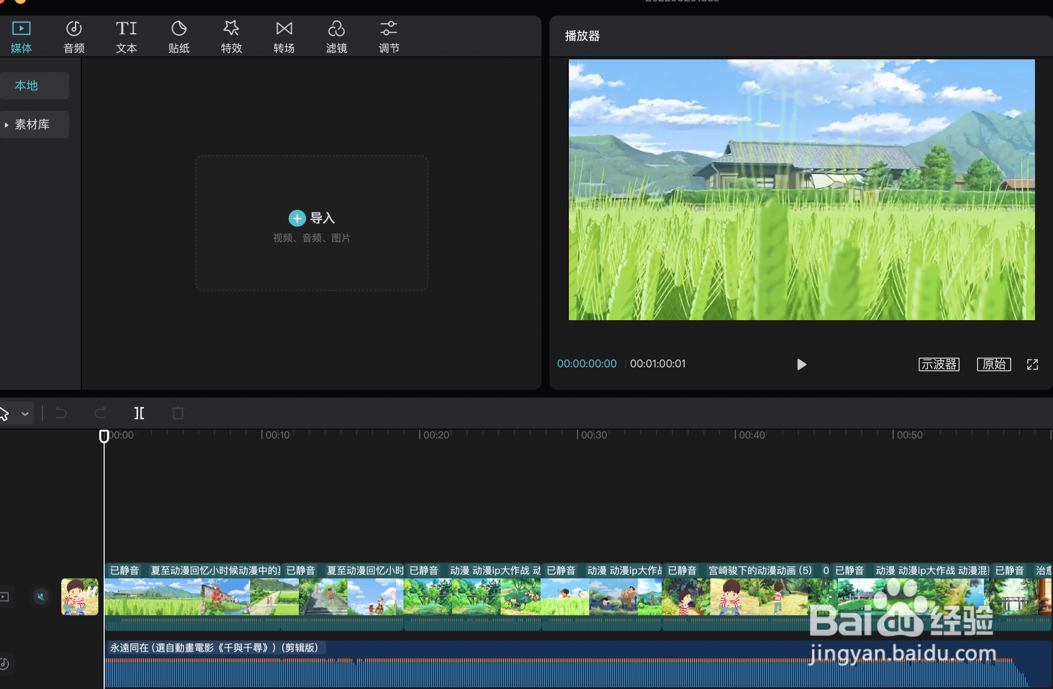Select the first 动漫 动漫ip大作战 video clip

pos(472,597)
